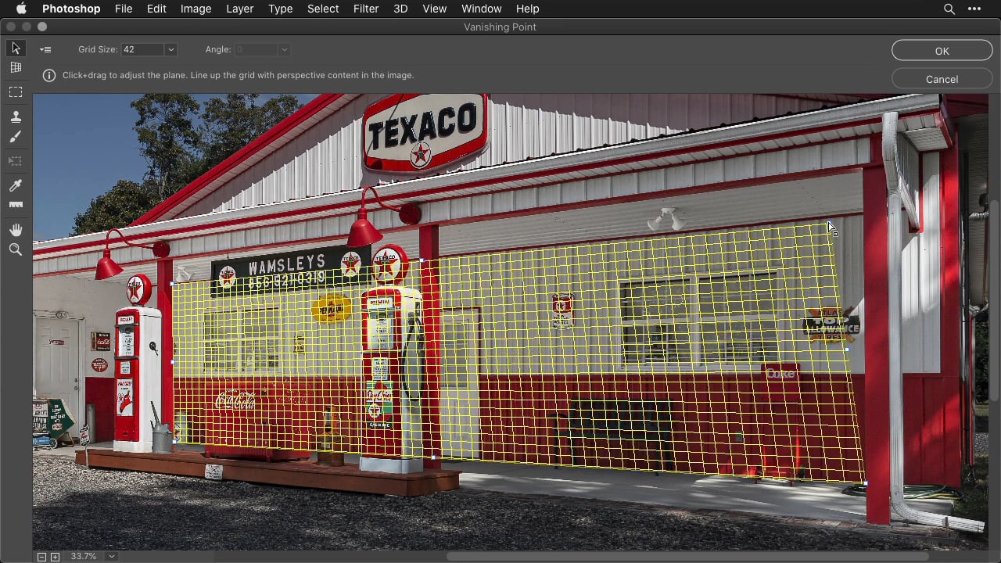Click the grid plane's bottom-left corner handle
The image size is (1001, 563).
(174, 442)
